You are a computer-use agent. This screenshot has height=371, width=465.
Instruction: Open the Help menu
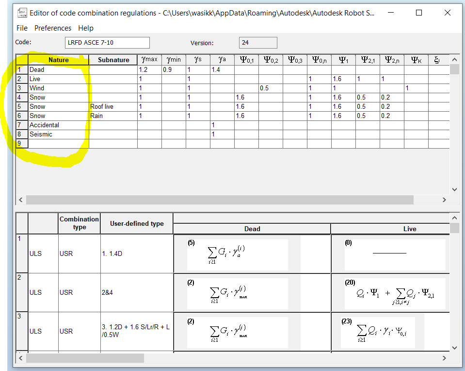(x=85, y=28)
